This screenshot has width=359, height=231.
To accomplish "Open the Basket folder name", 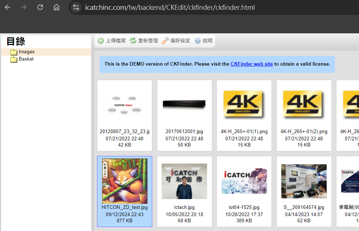I will pyautogui.click(x=26, y=59).
